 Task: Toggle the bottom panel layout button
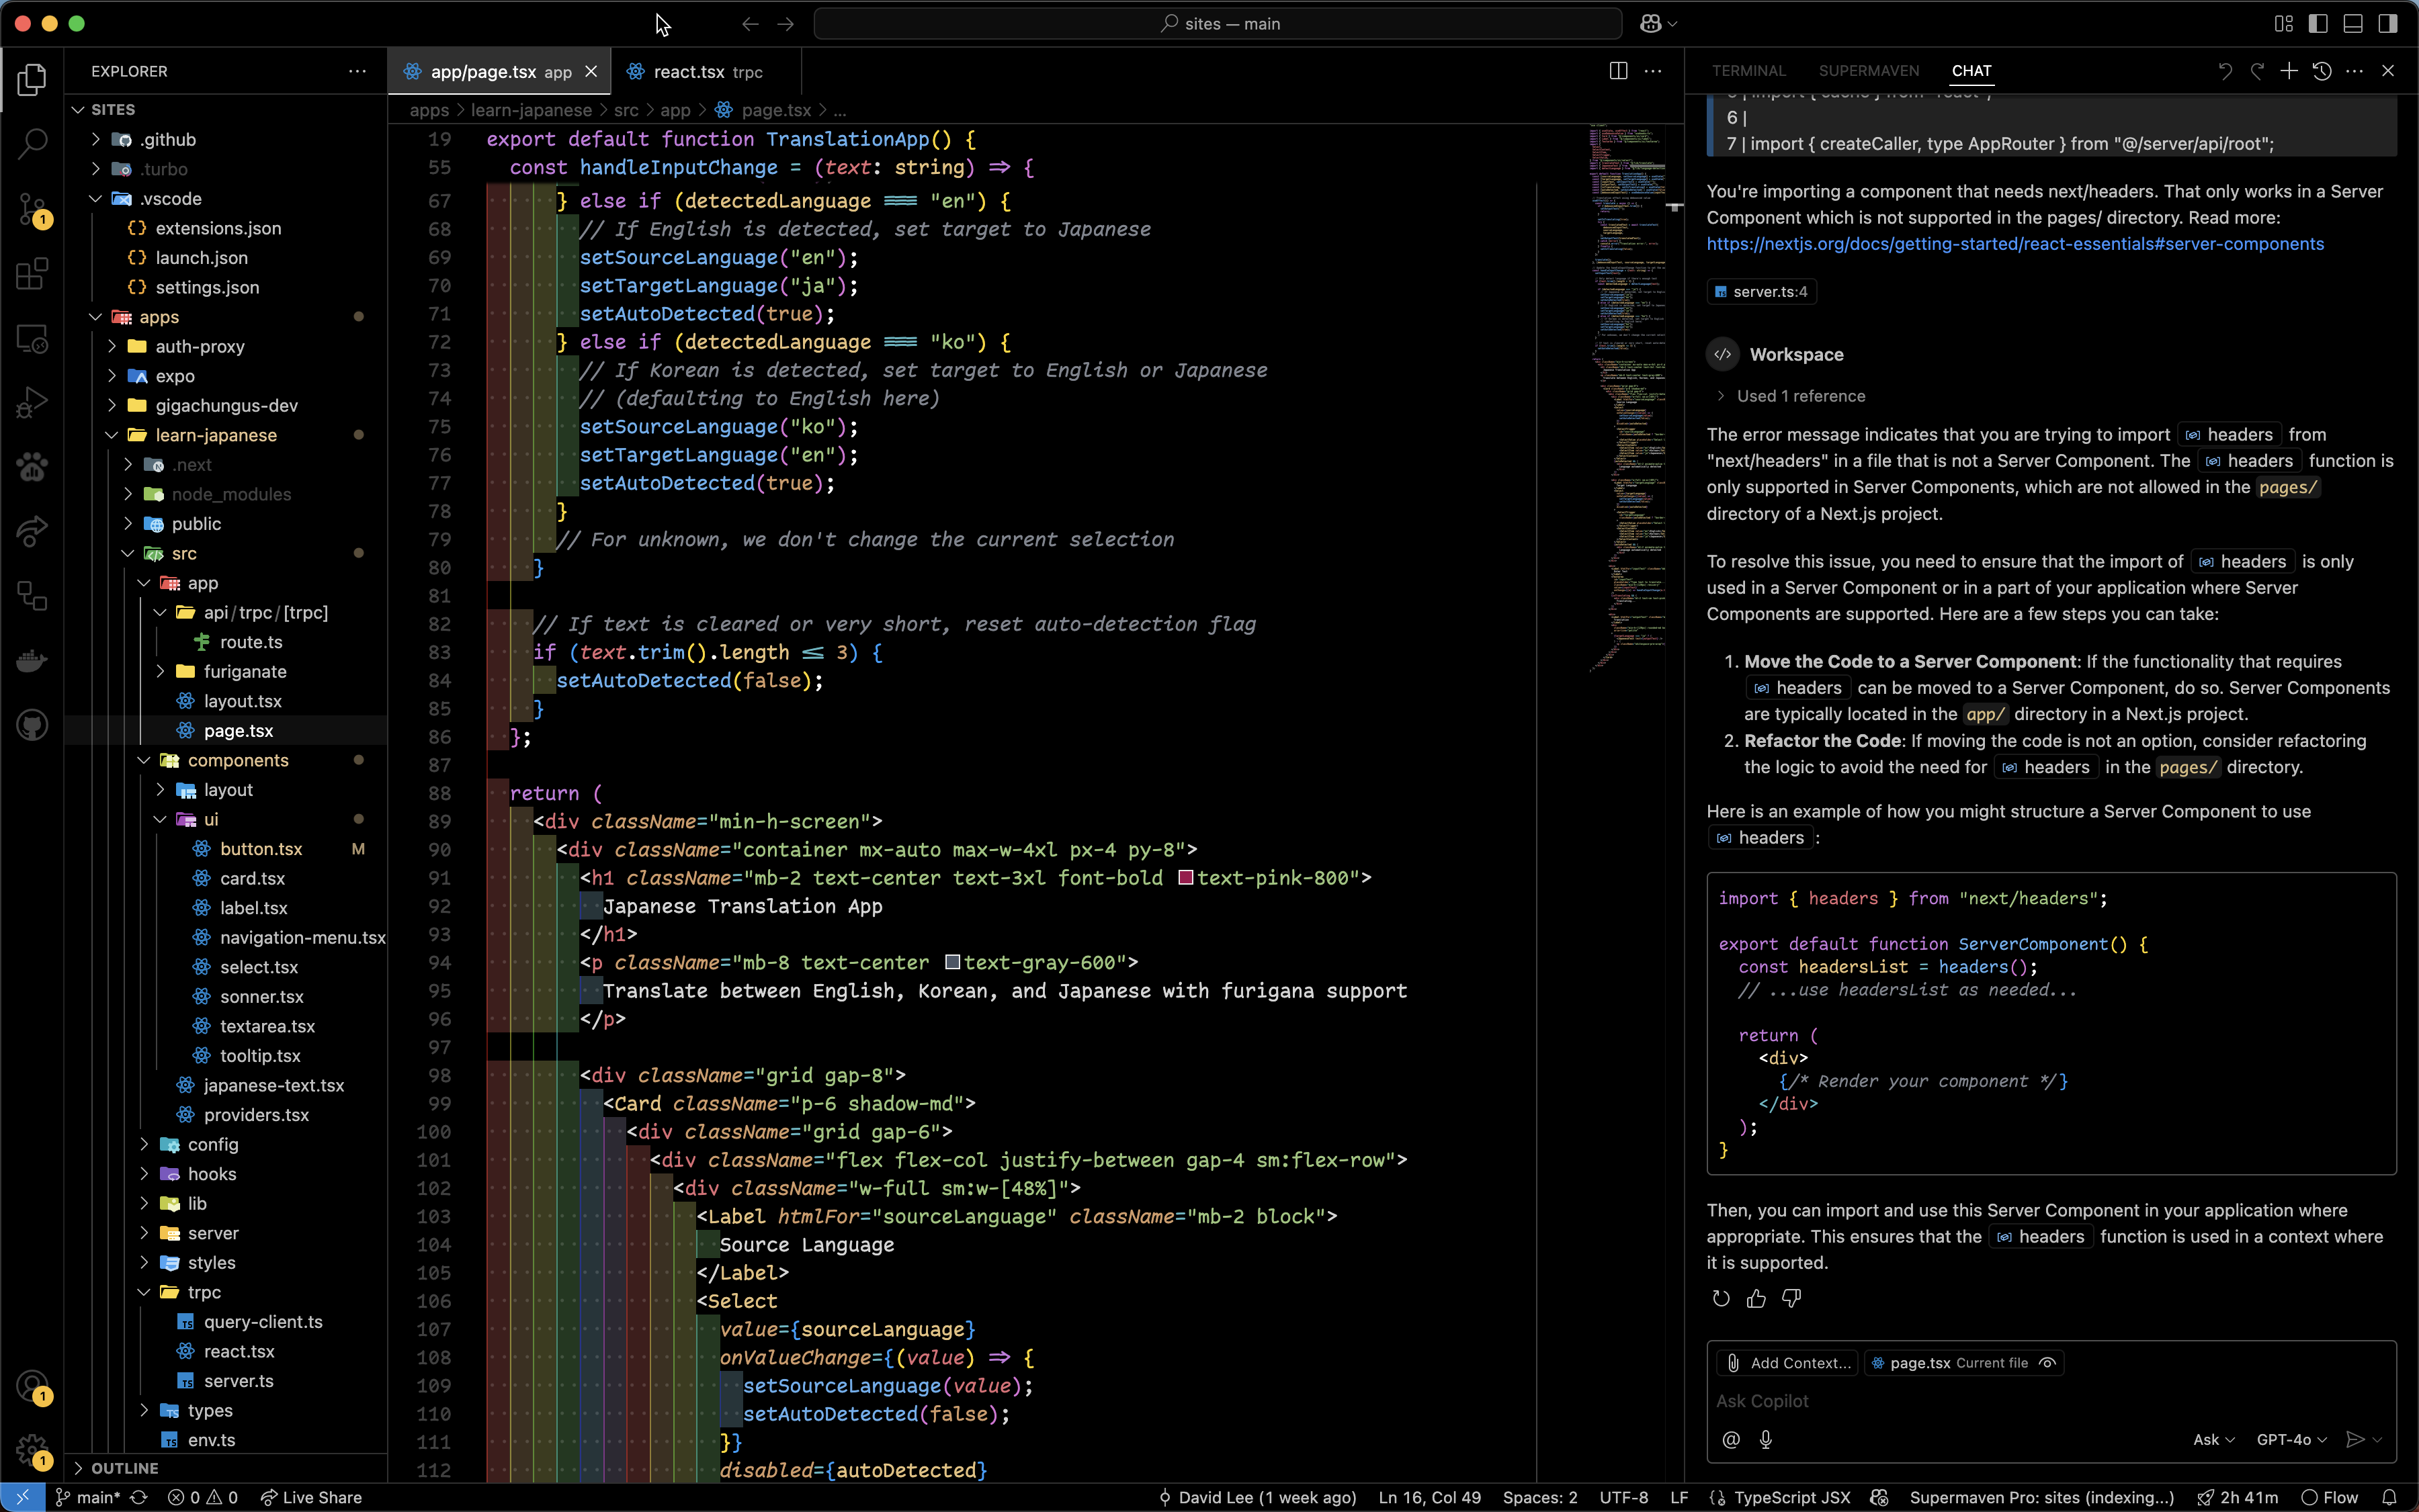pos(2353,23)
